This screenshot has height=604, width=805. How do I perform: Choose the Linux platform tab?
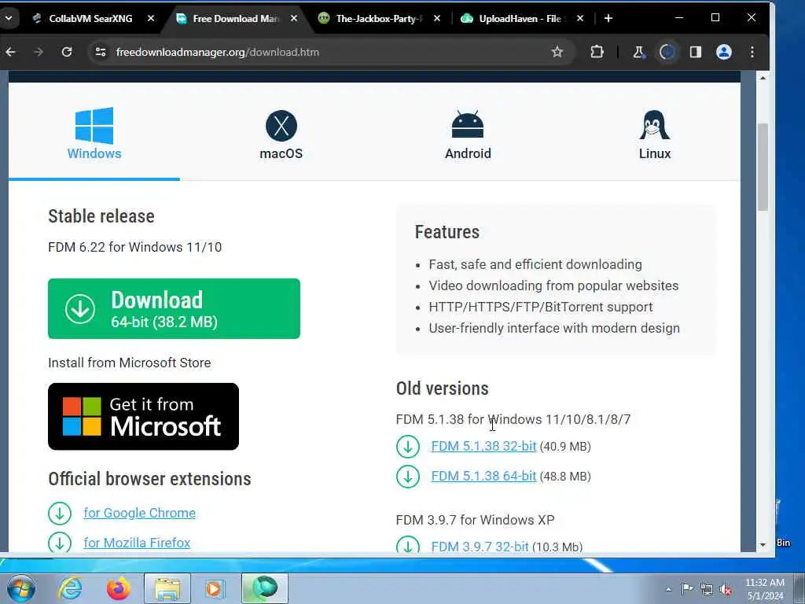(x=655, y=134)
